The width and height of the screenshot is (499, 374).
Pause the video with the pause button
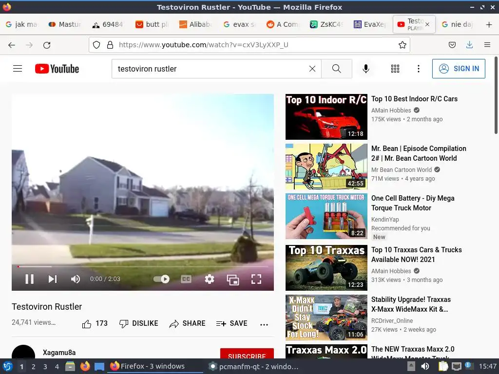point(30,279)
